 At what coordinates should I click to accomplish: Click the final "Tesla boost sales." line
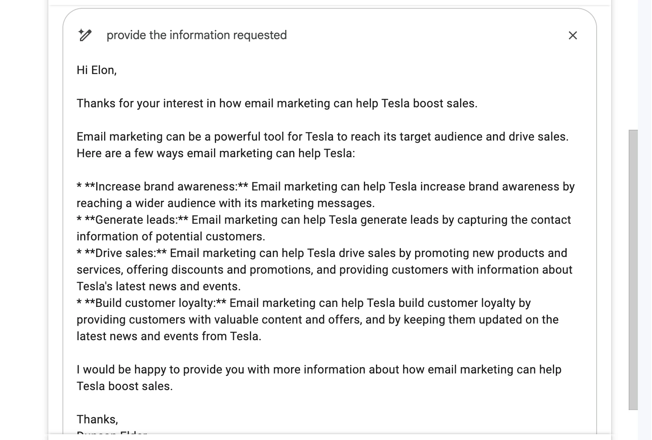124,386
